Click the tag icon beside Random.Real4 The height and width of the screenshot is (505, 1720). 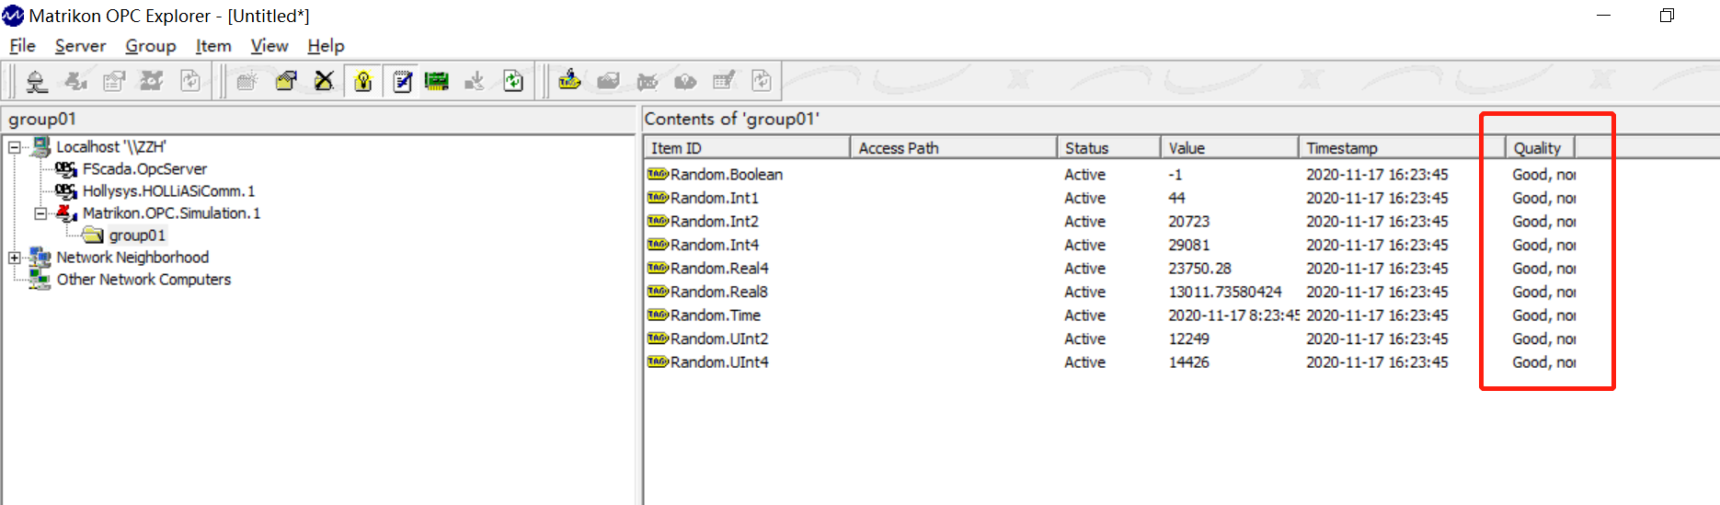(657, 268)
